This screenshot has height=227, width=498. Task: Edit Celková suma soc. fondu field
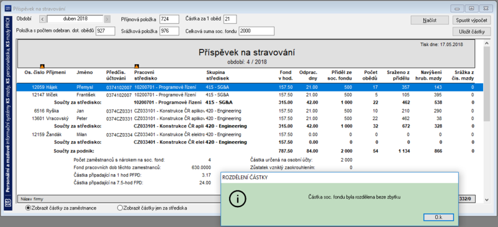point(256,31)
